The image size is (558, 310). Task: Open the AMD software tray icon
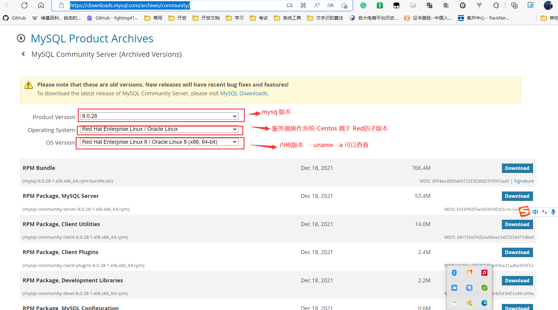click(484, 273)
